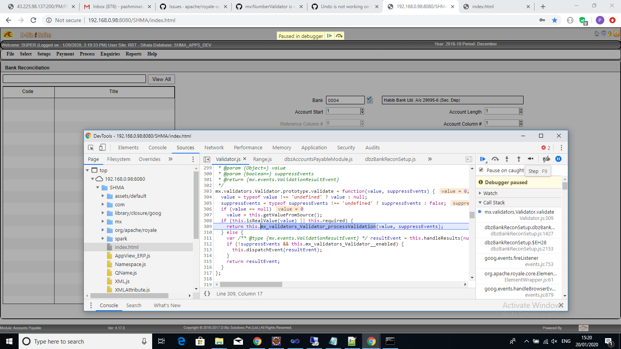This screenshot has height=349, width=621.
Task: Increase Account Start using the up stepper arrow
Action: [362, 109]
